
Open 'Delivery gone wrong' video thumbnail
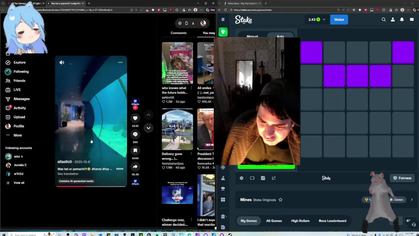coord(177,129)
